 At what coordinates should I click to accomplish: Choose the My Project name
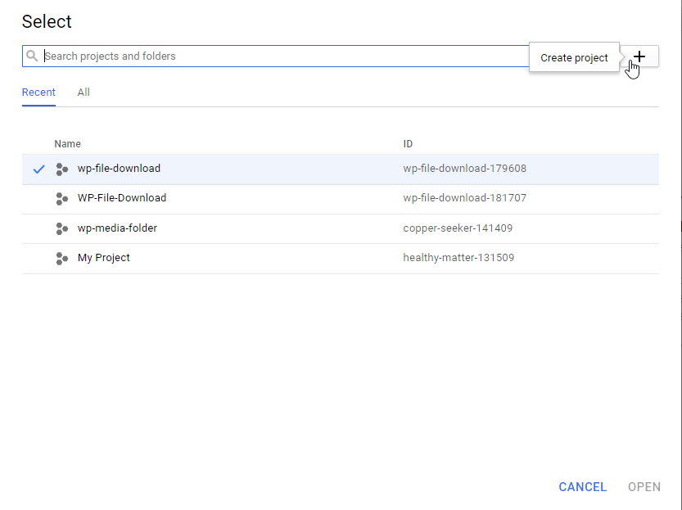click(x=104, y=258)
